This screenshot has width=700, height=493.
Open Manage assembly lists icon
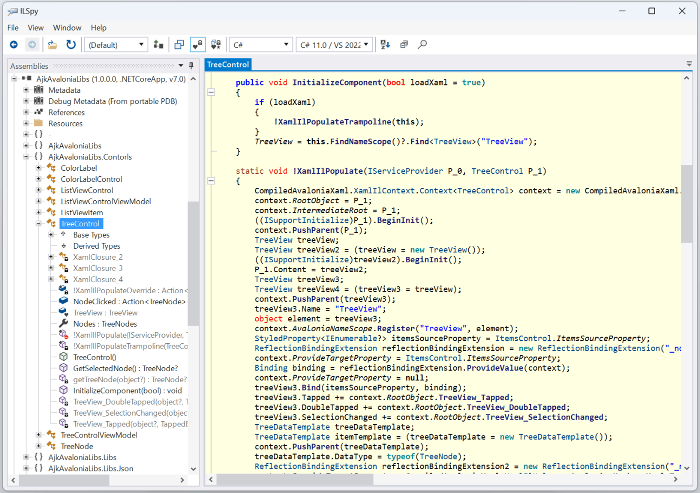(x=158, y=45)
